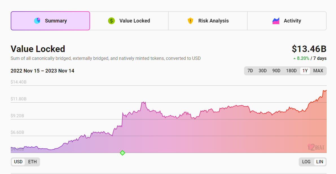
Task: Click the Activity area chart icon
Action: point(276,21)
